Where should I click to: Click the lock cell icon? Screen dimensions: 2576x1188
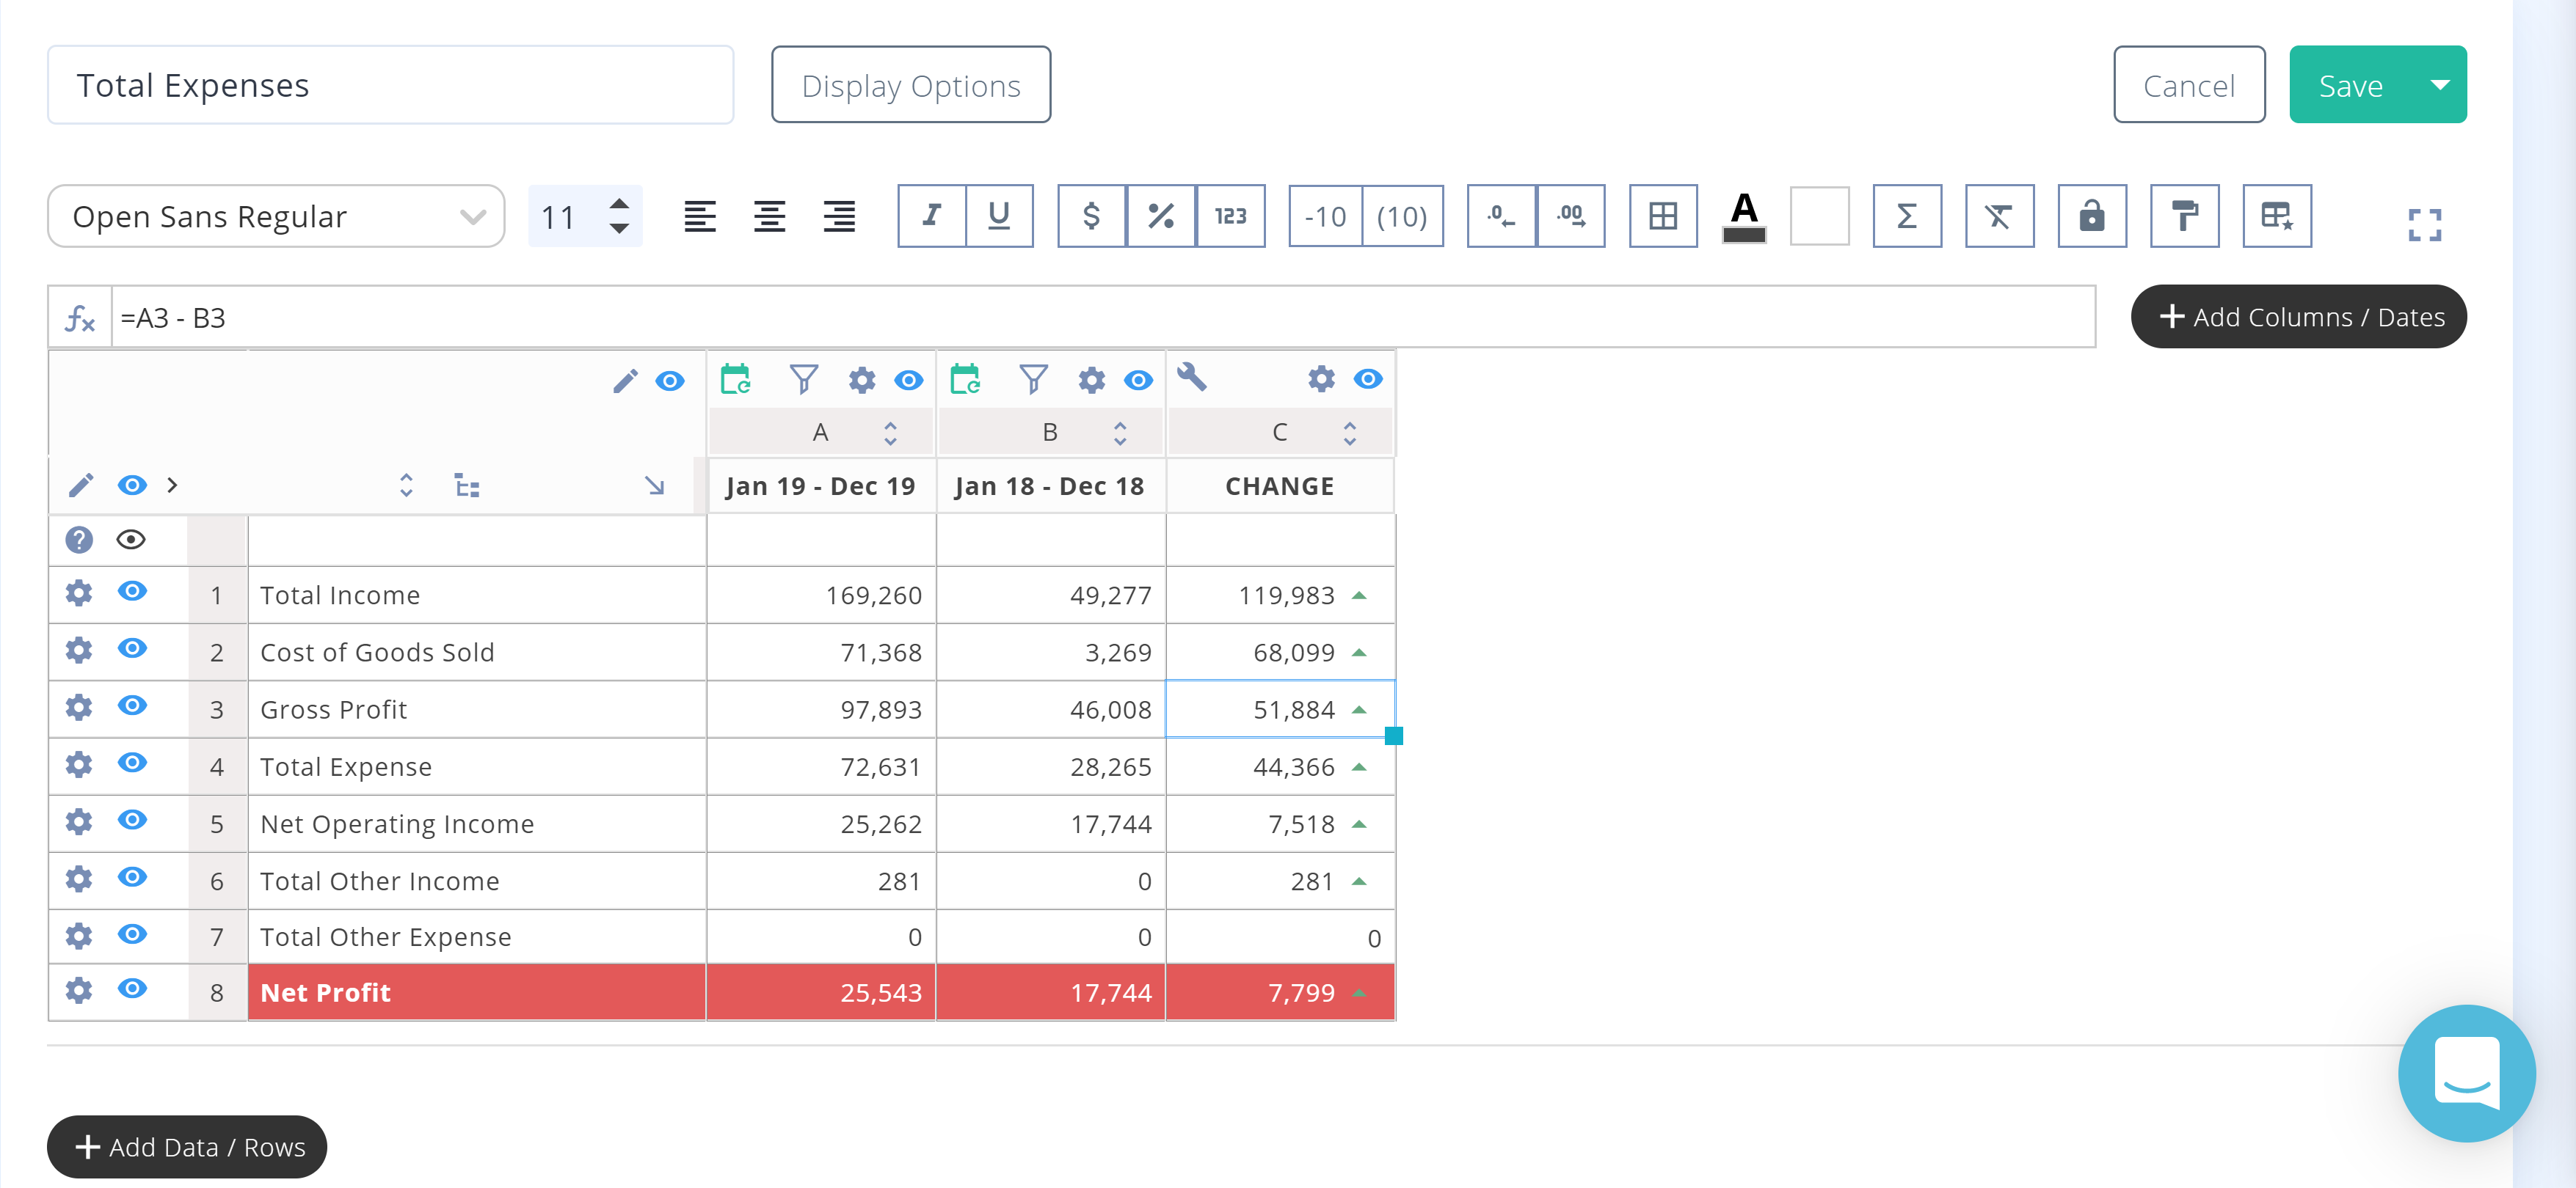point(2092,216)
